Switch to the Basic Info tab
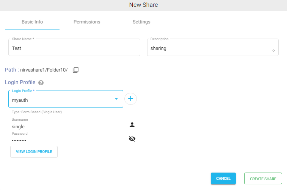This screenshot has width=287, height=190. coord(32,22)
